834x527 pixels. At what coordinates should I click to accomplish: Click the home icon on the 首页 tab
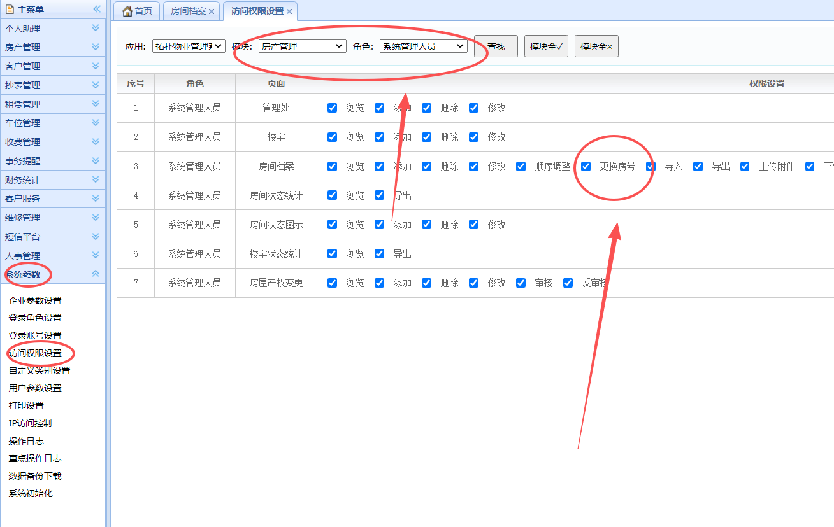pos(127,11)
